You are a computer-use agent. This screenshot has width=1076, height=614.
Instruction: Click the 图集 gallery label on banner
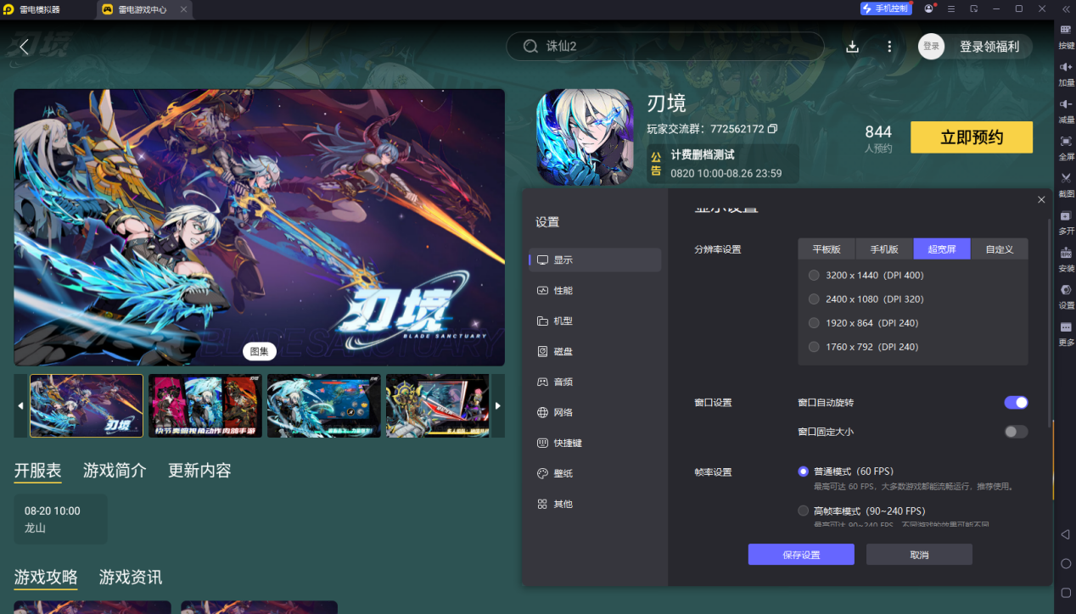point(259,351)
